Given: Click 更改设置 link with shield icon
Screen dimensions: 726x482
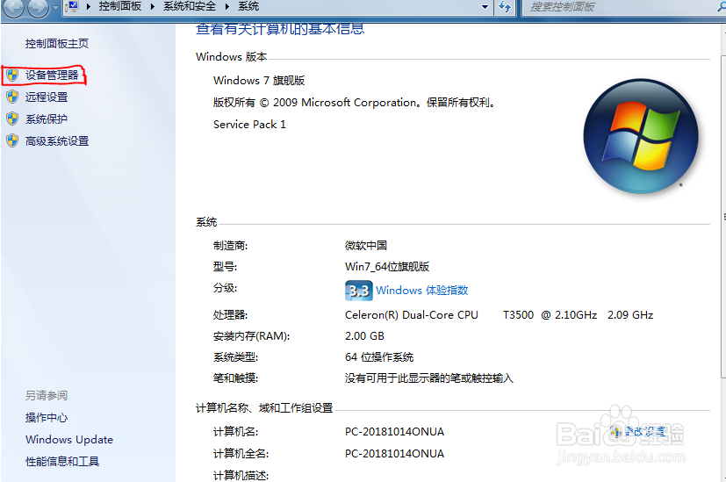Looking at the screenshot, I should 637,432.
